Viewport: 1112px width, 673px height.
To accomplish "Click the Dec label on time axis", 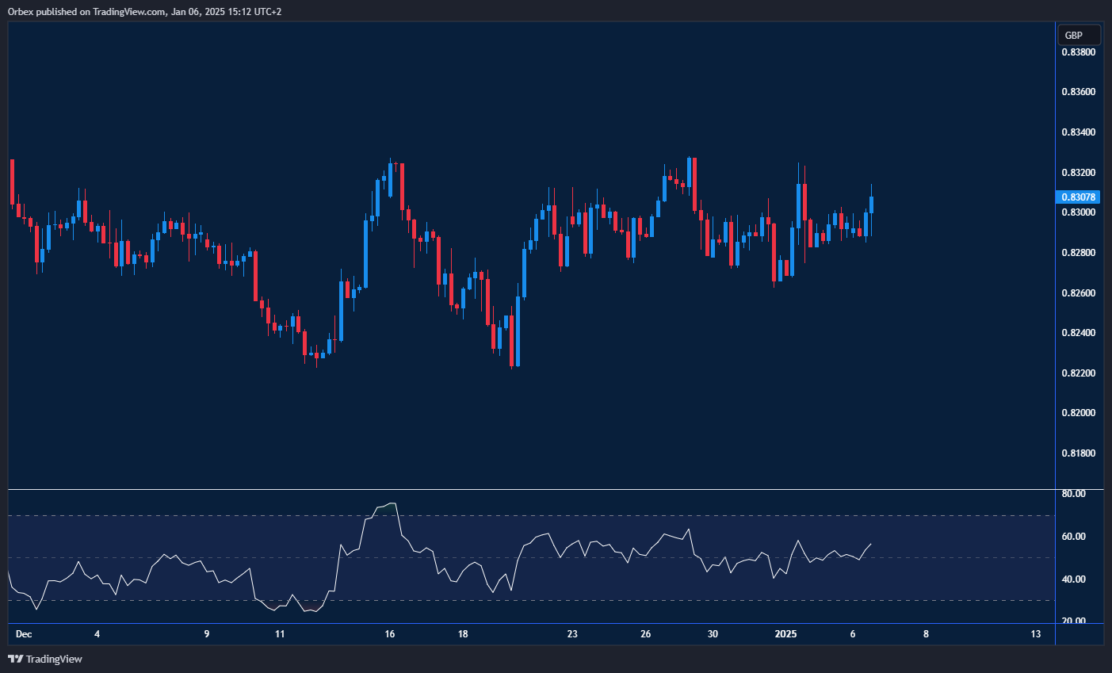I will tap(24, 634).
